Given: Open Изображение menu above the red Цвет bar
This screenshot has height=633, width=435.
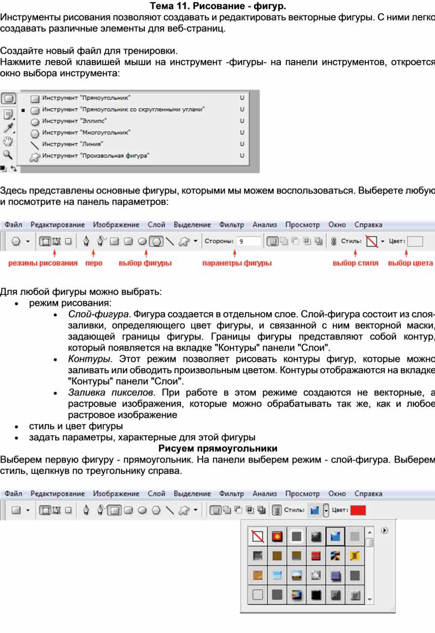Looking at the screenshot, I should [116, 494].
